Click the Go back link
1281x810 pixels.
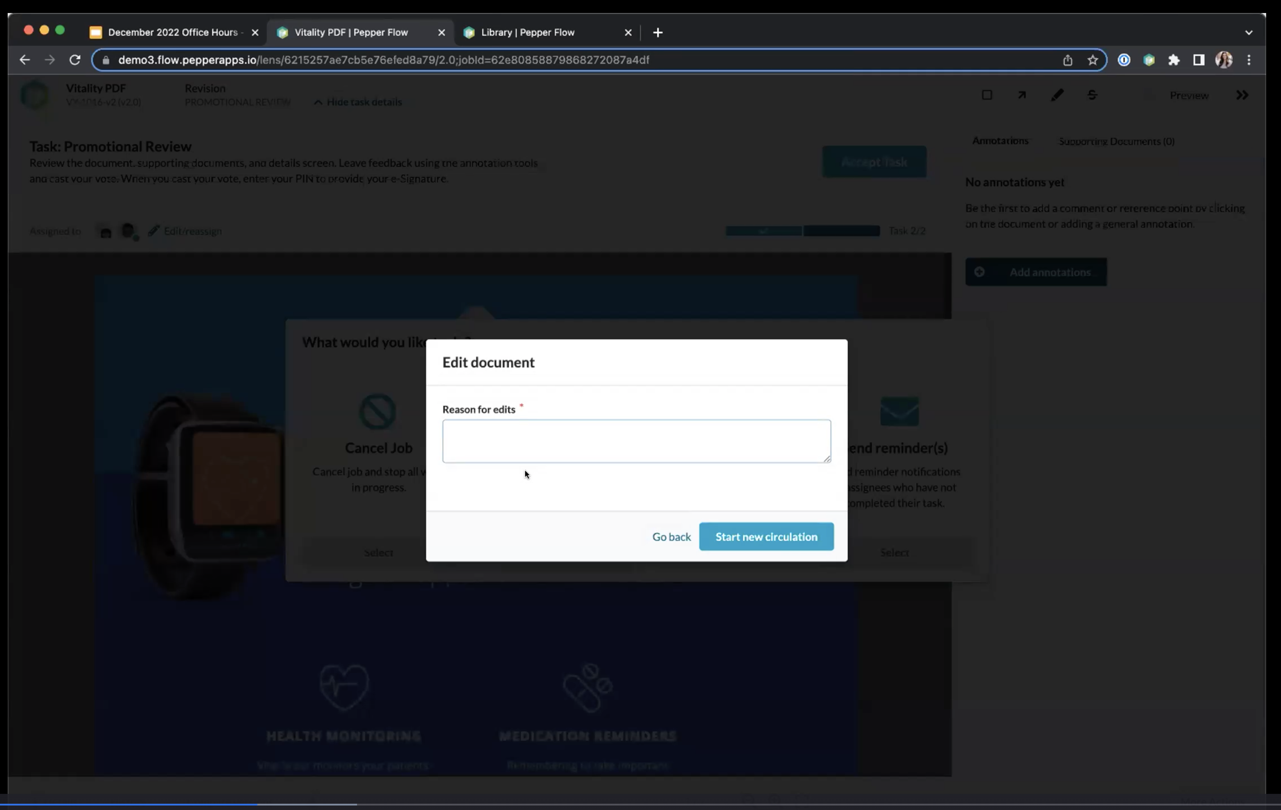point(671,536)
